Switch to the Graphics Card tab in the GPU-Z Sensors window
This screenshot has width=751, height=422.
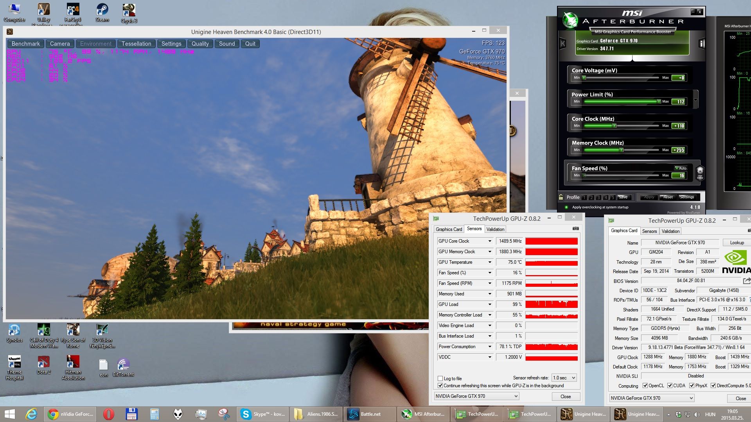pos(449,229)
